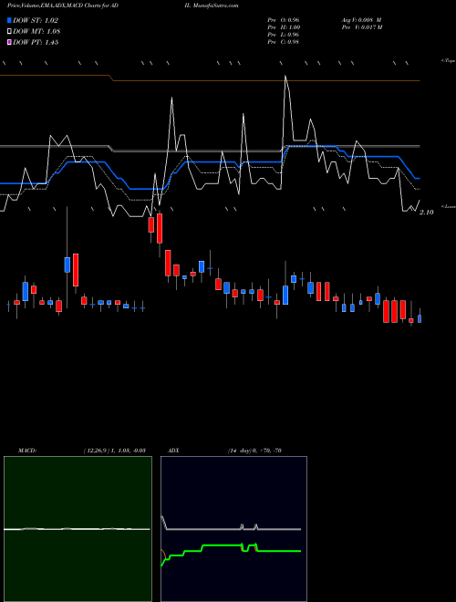Select the Pre C: 0.98 value

tap(284, 42)
